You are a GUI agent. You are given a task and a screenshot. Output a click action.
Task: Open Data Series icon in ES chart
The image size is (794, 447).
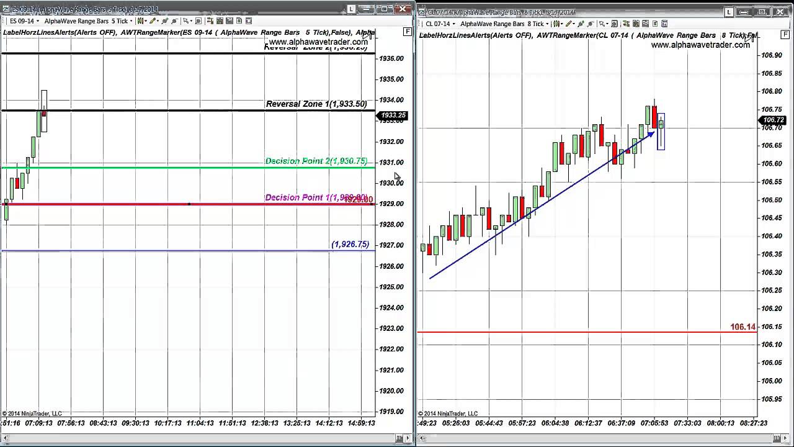(x=220, y=21)
